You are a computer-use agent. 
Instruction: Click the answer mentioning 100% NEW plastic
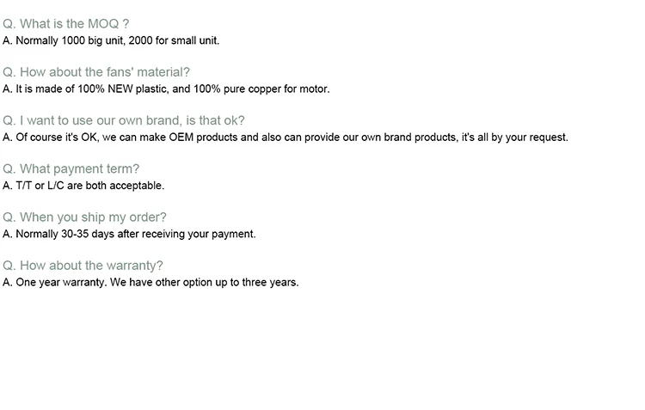tap(166, 89)
